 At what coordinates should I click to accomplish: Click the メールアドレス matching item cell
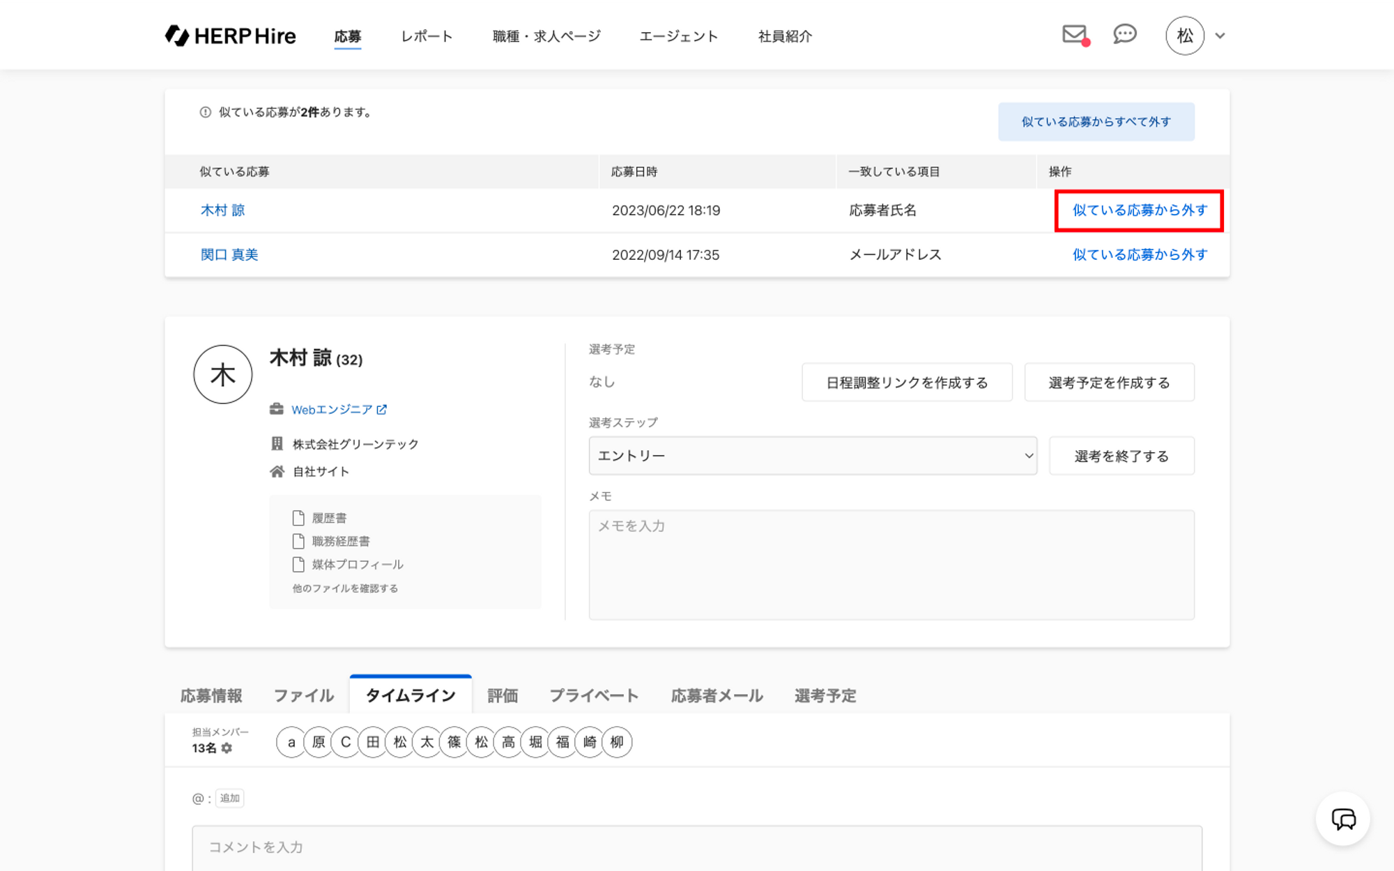click(895, 255)
